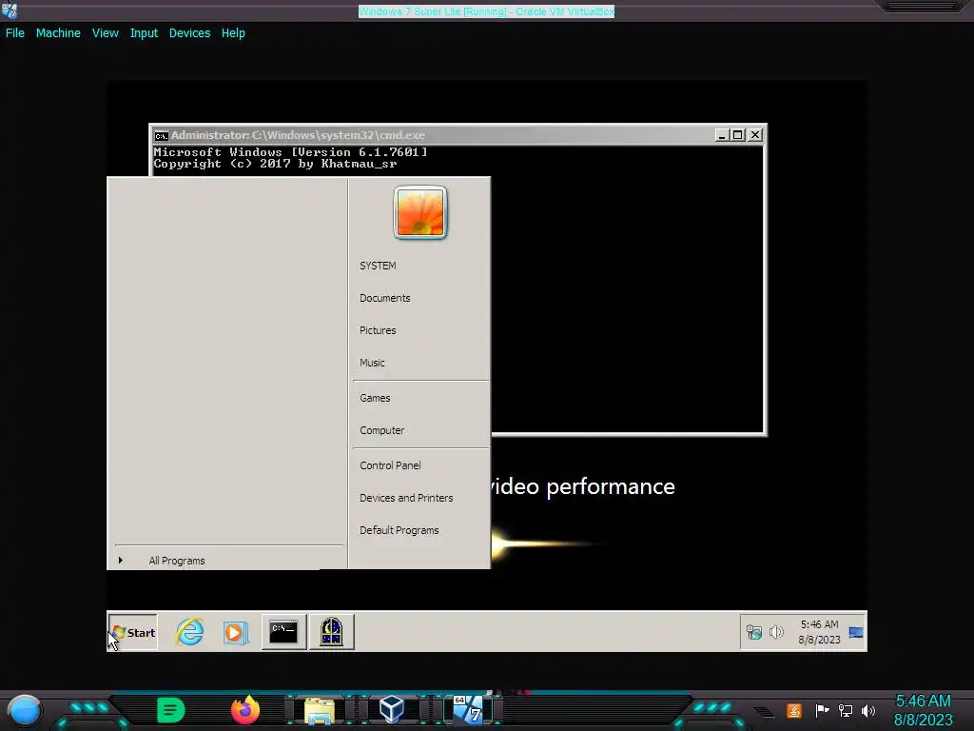974x731 pixels.
Task: Click the host clock 5:46 AM
Action: [923, 710]
